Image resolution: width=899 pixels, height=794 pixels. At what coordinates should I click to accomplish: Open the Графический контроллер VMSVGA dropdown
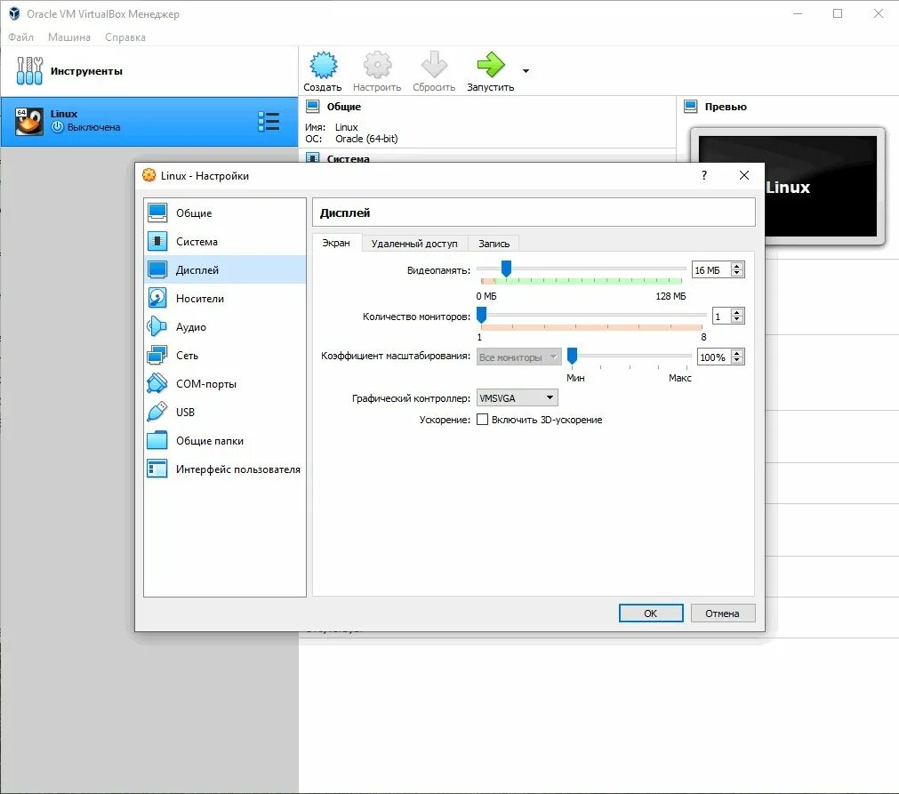(518, 397)
